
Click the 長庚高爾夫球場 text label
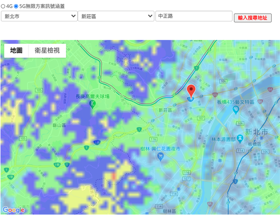click(x=93, y=97)
